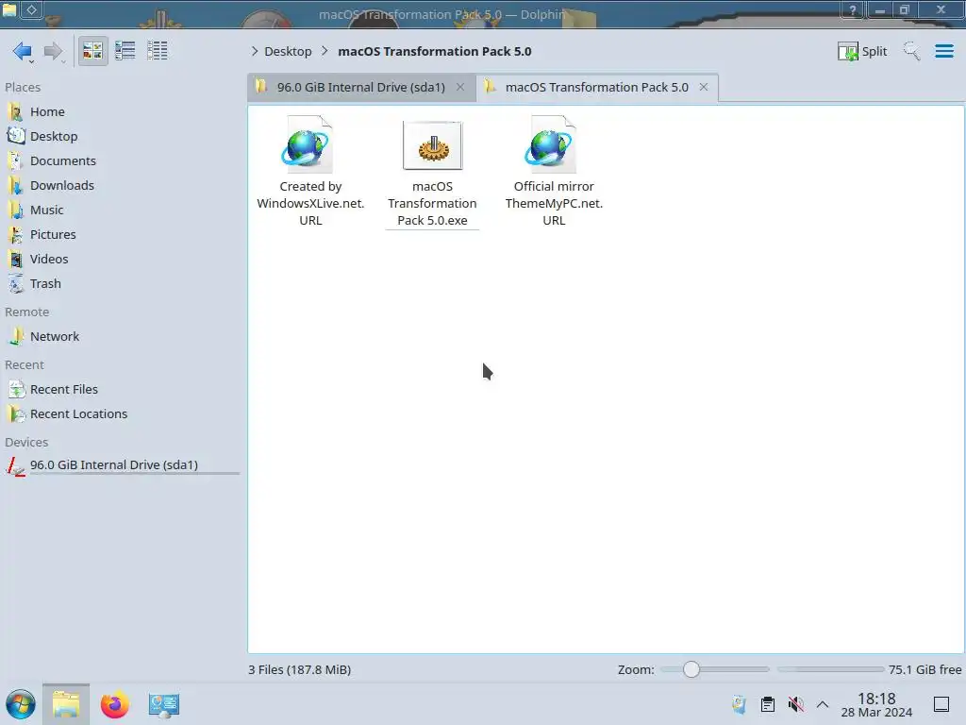Switch to Details view mode
Viewport: 966px width, 725px height.
pyautogui.click(x=158, y=51)
